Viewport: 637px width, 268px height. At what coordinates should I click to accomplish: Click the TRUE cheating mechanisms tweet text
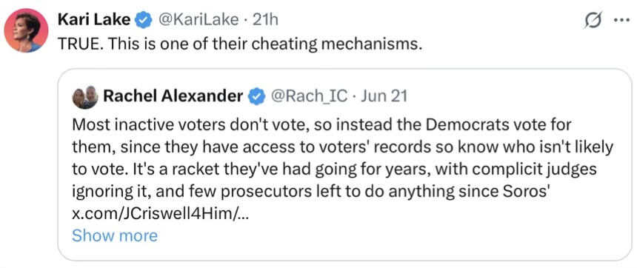point(239,44)
